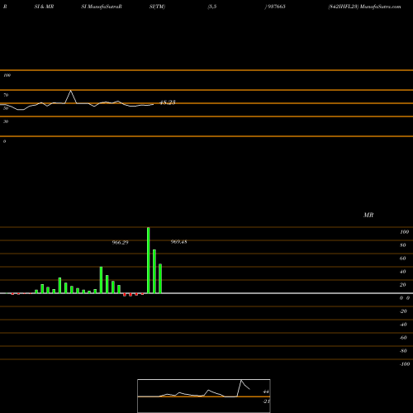The width and height of the screenshot is (413, 413).
Task: Click the tallest green bar in the MR chart
Action: (149, 260)
